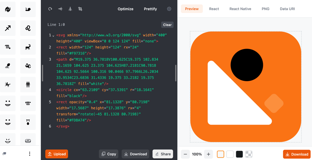
Task: Click the Optimize button
Action: [x=125, y=9]
